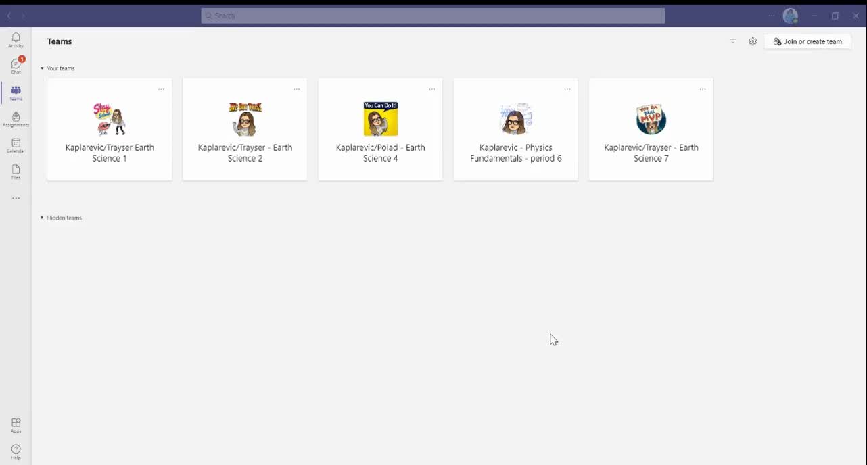Viewport: 867px width, 465px height.
Task: Open Earth Science 1 team avatar
Action: click(110, 119)
